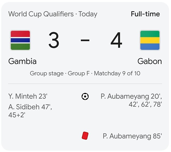Image resolution: width=171 pixels, height=152 pixels.
Task: Click the Gambia flag icon
Action: pos(20,40)
